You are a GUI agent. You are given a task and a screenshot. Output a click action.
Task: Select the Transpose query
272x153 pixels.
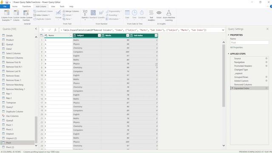(11, 102)
